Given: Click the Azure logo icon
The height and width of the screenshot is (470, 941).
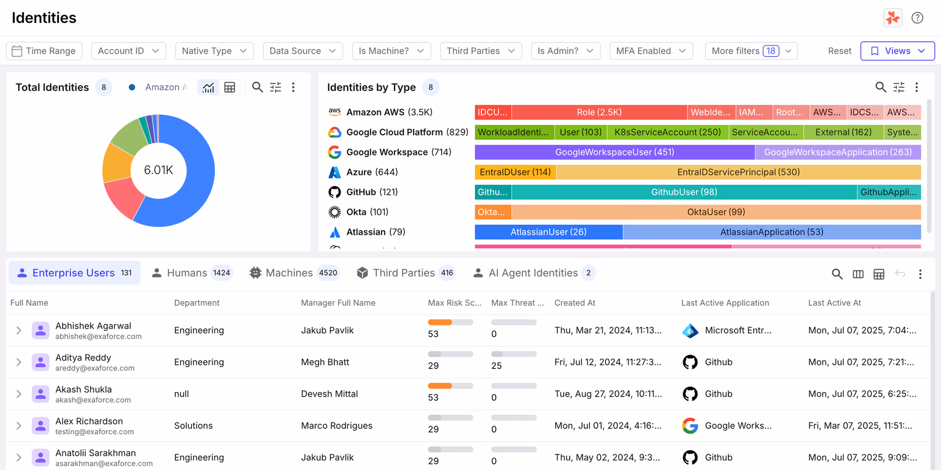Looking at the screenshot, I should click(x=334, y=172).
